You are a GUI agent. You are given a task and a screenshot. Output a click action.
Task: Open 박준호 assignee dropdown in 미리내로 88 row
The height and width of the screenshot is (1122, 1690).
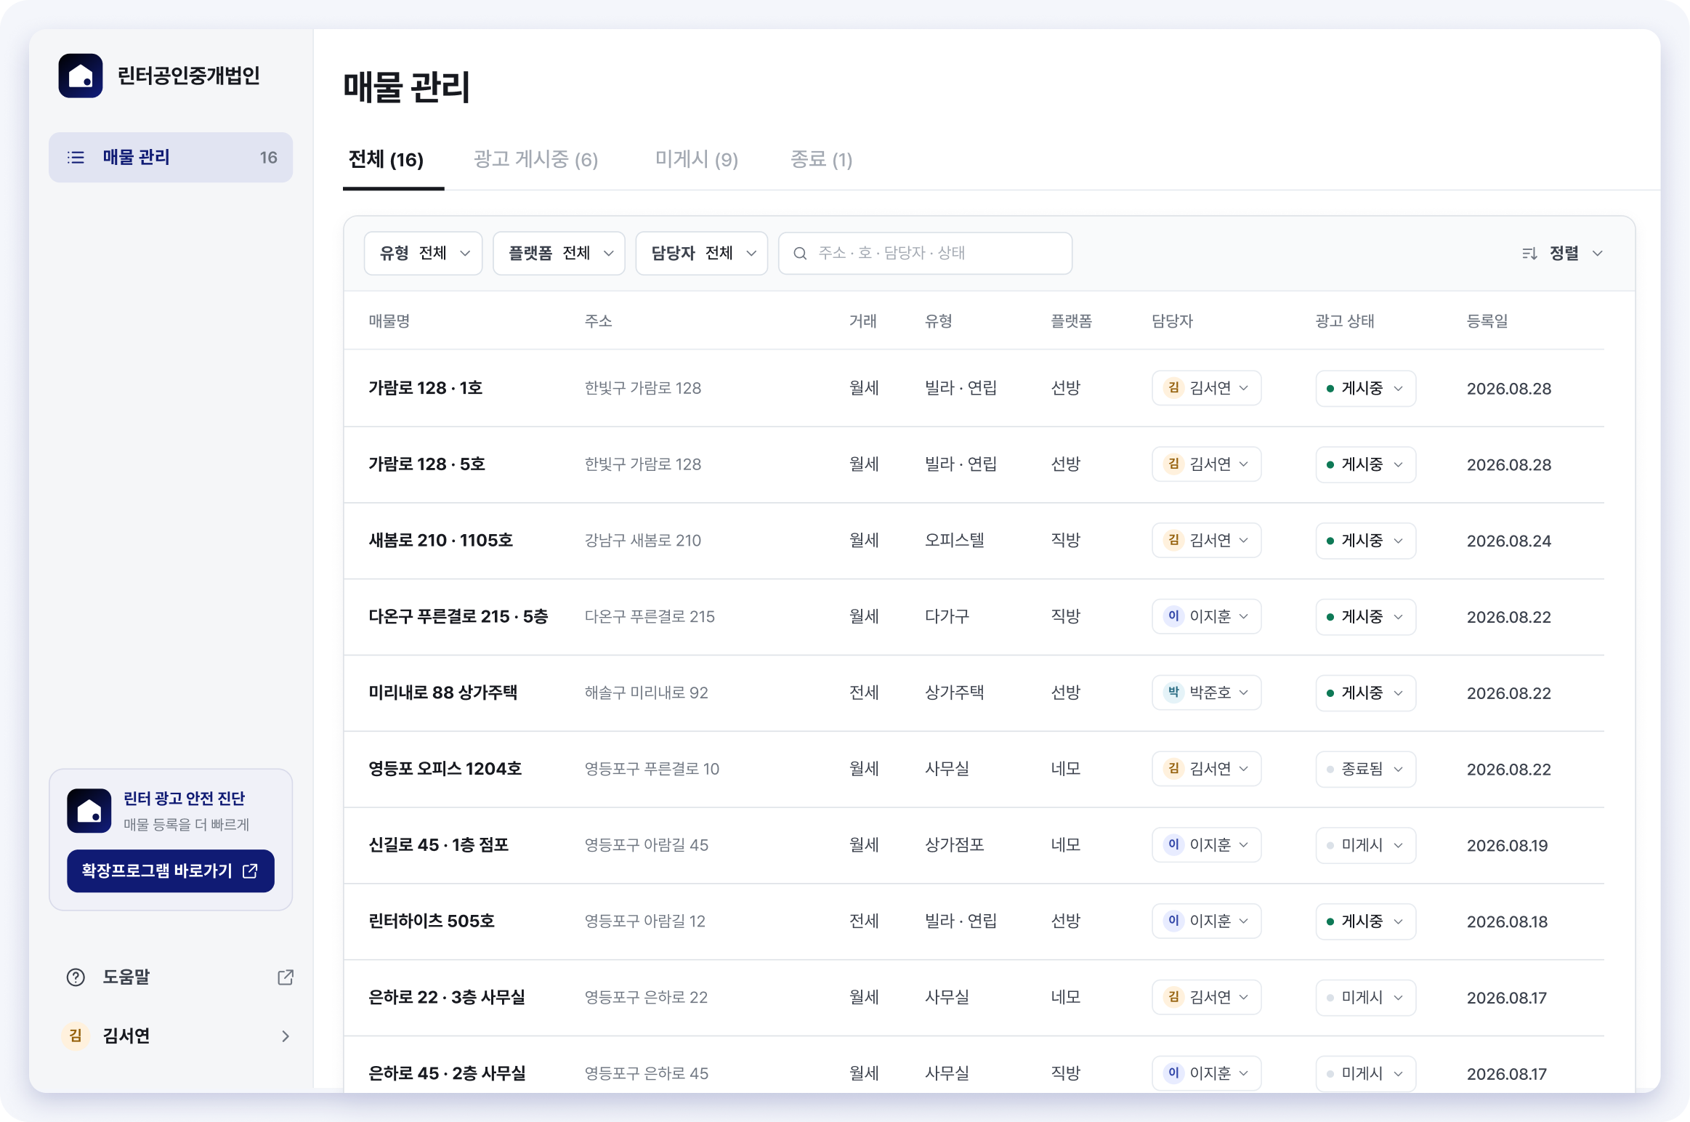point(1207,693)
